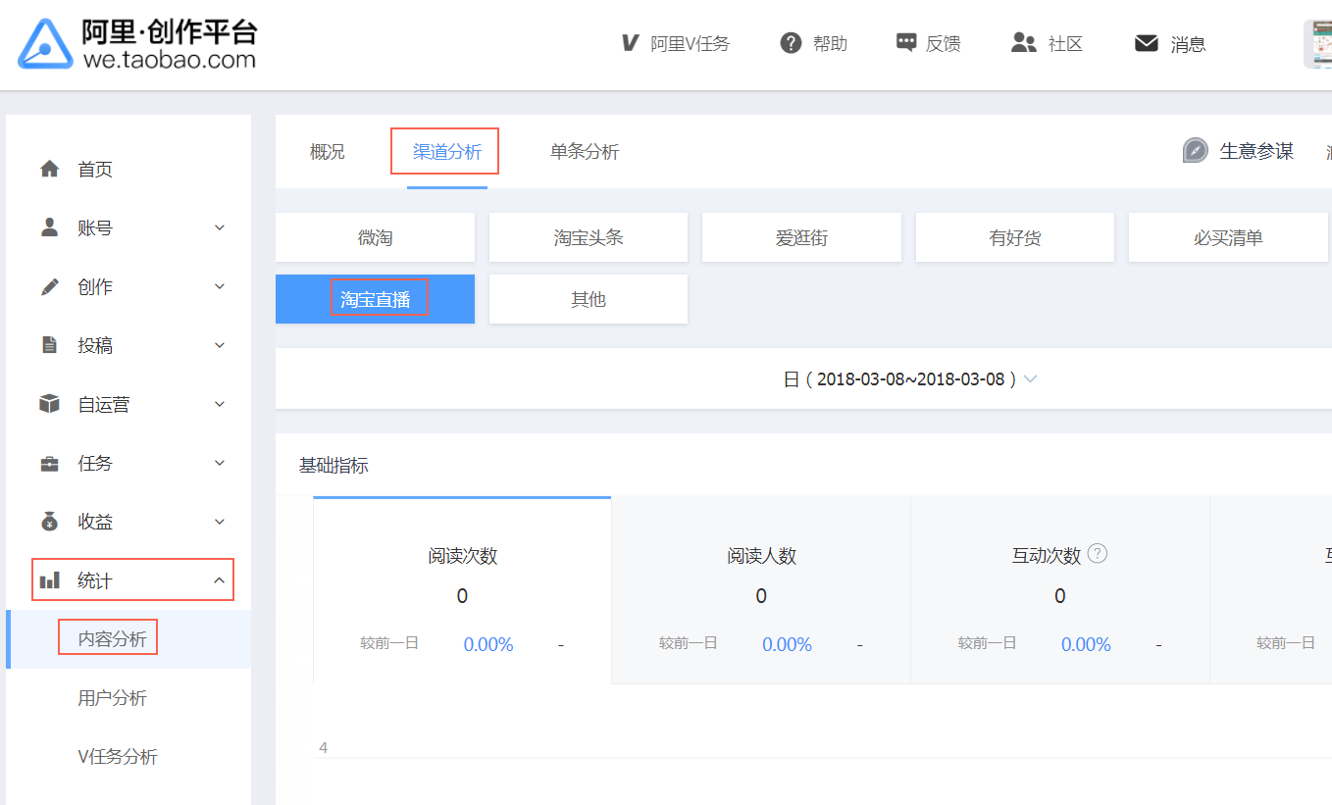Click the 任务 briefcase icon

[49, 463]
